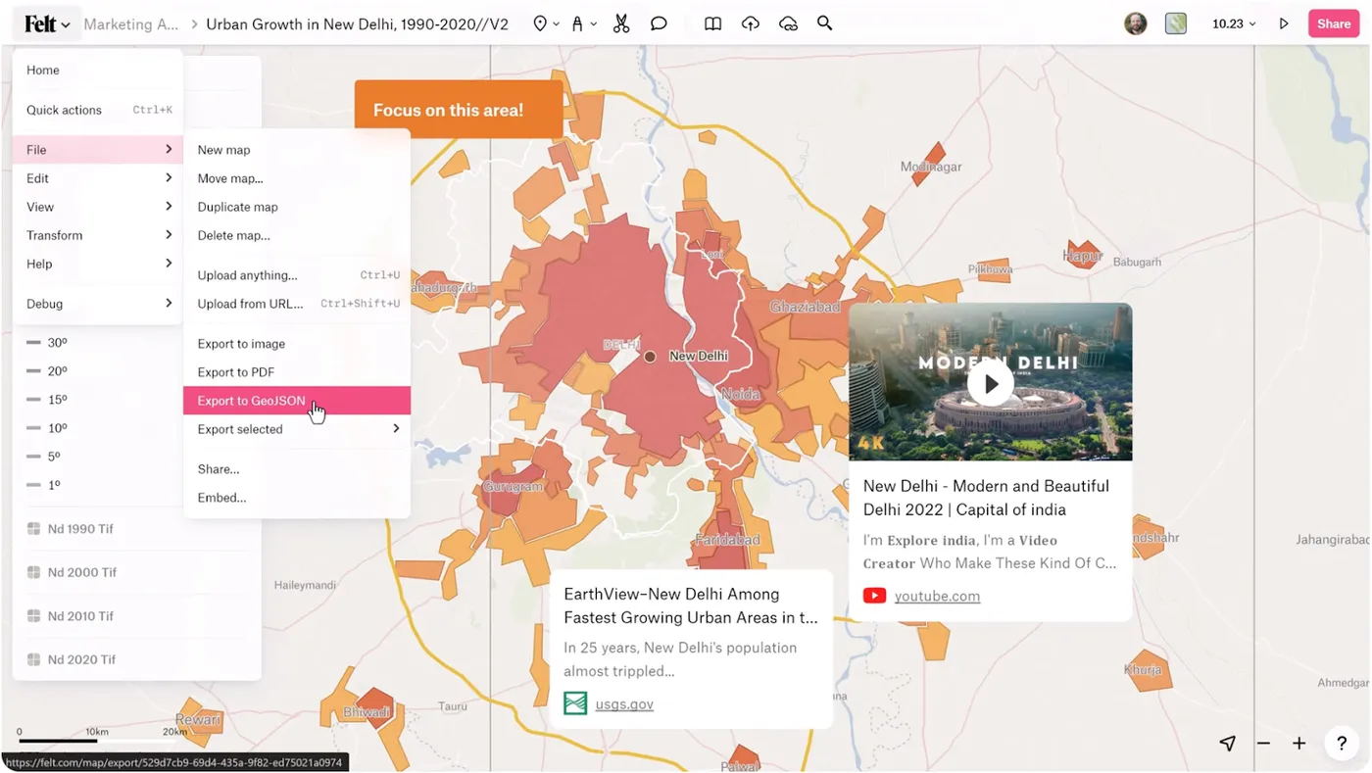Zoom in with the plus icon

pos(1299,744)
